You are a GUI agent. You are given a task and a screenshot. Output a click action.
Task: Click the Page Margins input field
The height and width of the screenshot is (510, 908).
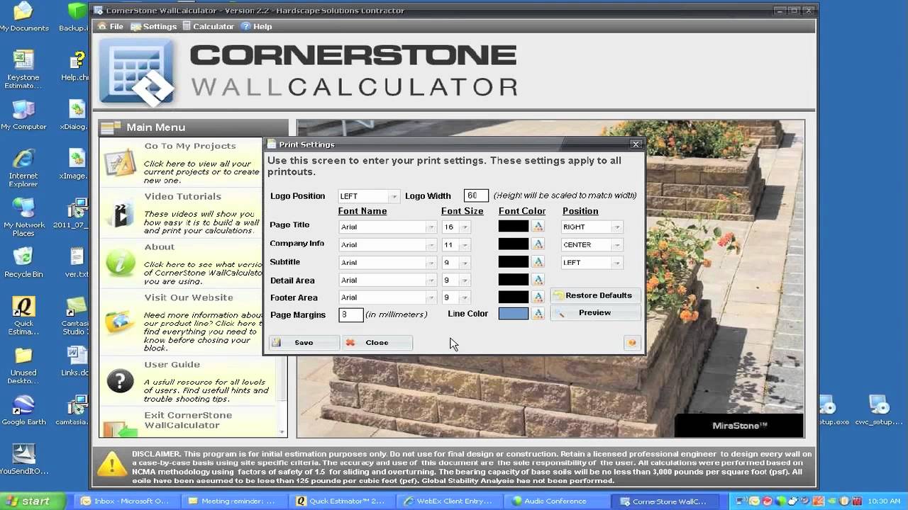click(351, 314)
